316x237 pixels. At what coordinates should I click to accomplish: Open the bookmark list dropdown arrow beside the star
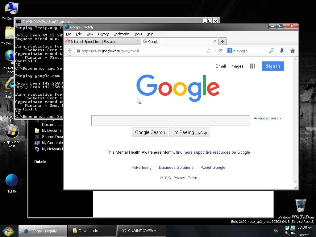tap(215, 51)
